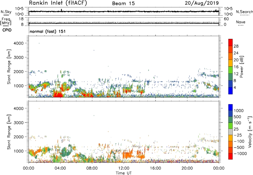Click the '24' power colorbar value

[x=236, y=53]
